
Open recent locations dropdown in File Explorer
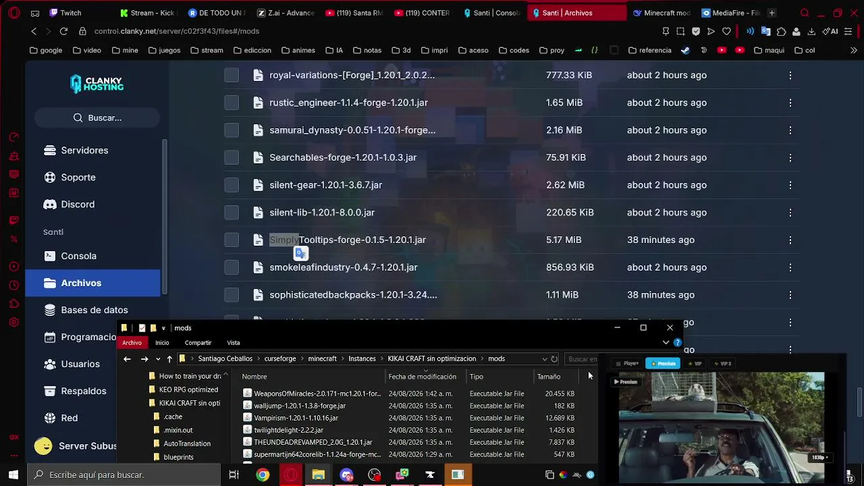(x=158, y=358)
